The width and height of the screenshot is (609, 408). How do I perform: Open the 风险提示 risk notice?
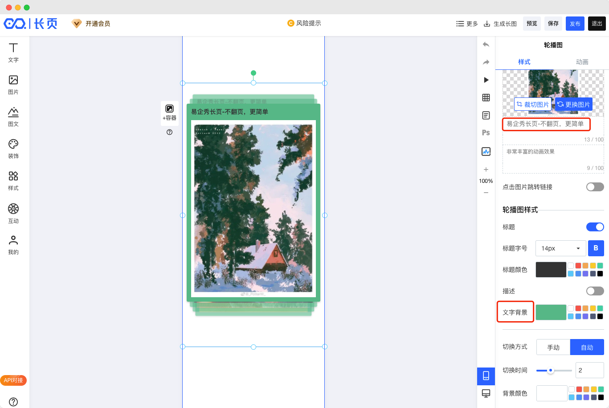coord(304,23)
